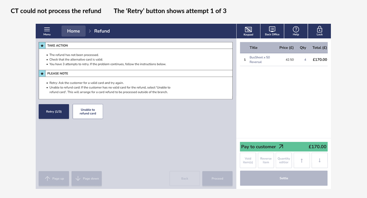Click the star icon beside TAKE ACTION
The image size is (367, 198).
[x=42, y=46]
